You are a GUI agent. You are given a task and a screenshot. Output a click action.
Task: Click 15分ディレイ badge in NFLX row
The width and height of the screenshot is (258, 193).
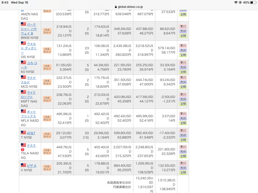click(x=47, y=118)
